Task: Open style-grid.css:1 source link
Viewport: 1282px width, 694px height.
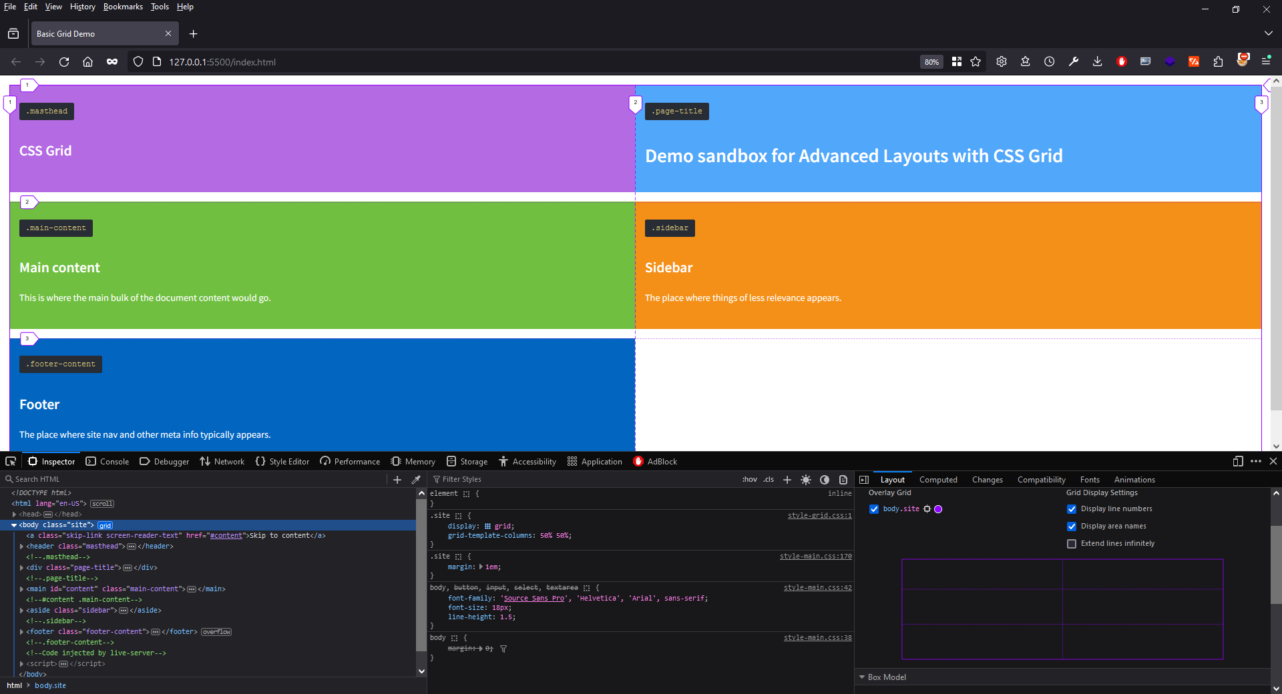Action: click(x=819, y=515)
